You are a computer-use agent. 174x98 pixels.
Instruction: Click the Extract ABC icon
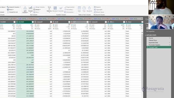click(34, 10)
